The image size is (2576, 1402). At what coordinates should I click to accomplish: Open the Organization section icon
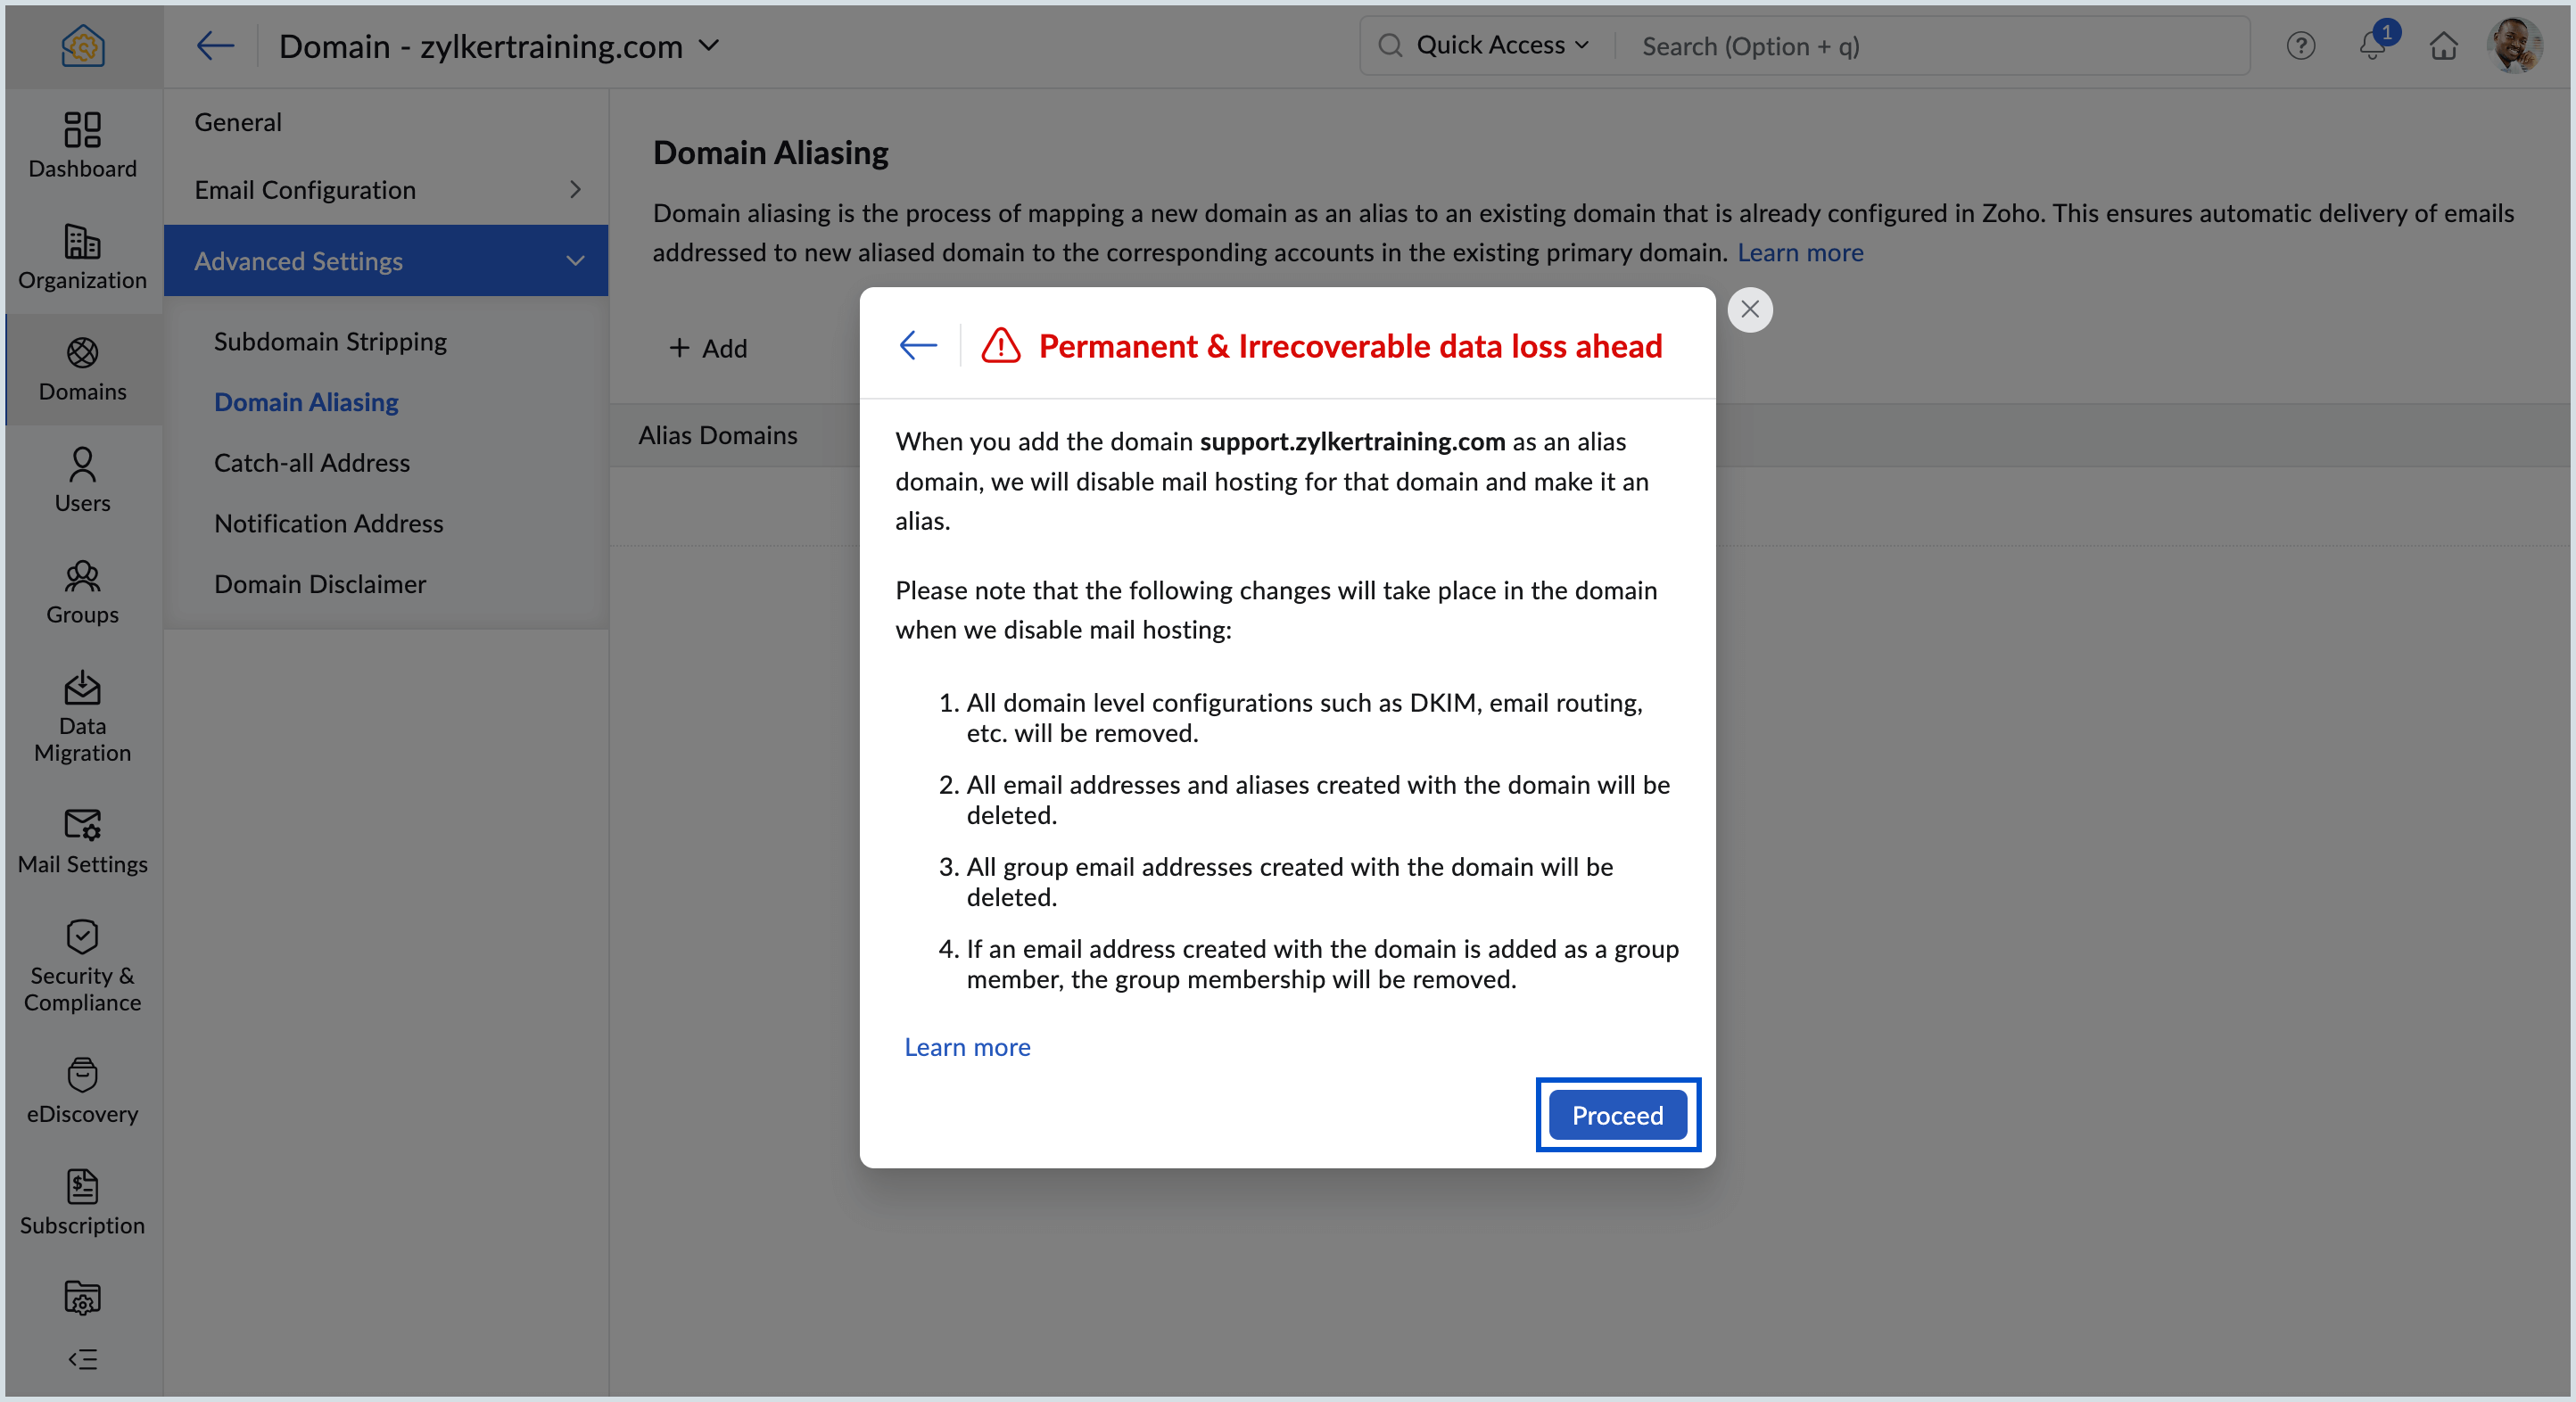[x=82, y=256]
